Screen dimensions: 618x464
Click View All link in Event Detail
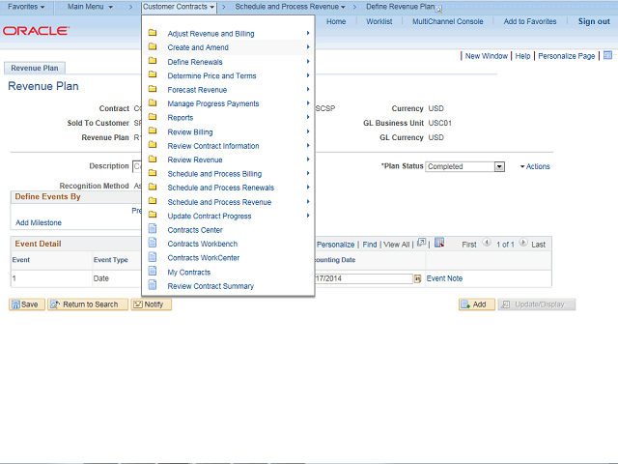[397, 245]
